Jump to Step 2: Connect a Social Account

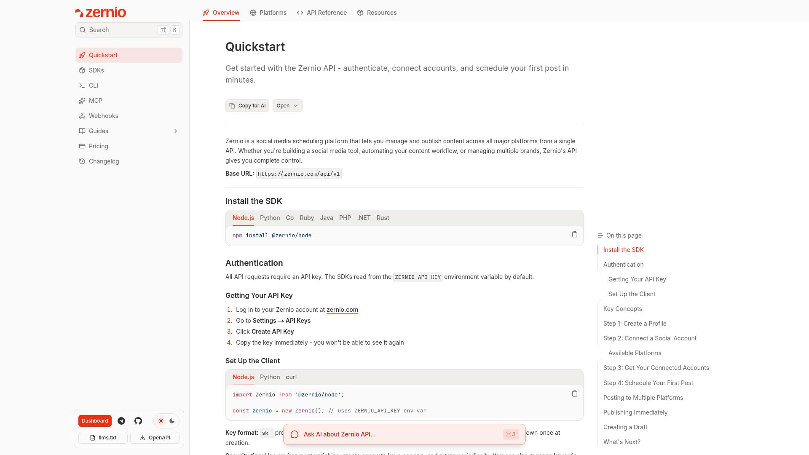click(650, 338)
